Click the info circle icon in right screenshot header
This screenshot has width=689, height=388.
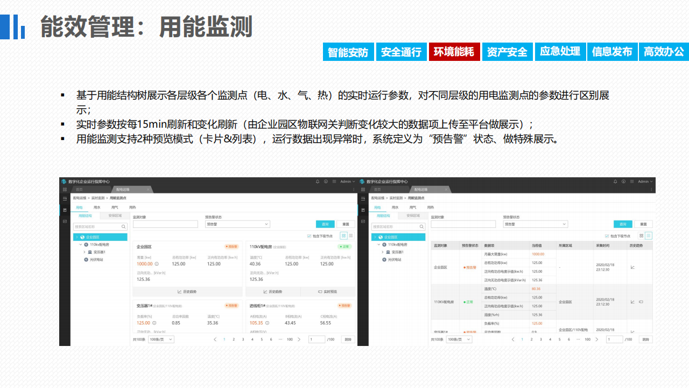tap(624, 182)
